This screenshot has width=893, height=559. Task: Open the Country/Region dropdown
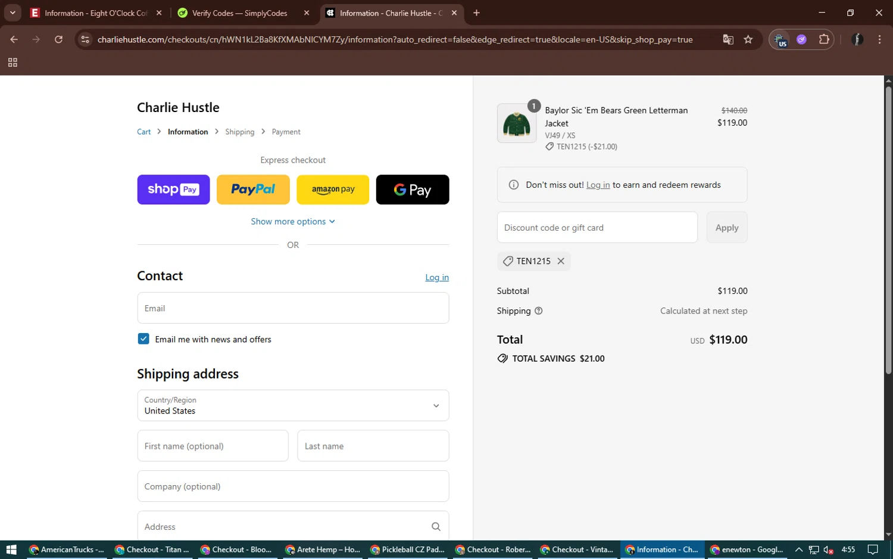pos(293,405)
